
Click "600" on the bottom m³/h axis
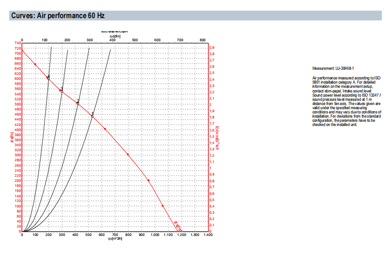102,235
